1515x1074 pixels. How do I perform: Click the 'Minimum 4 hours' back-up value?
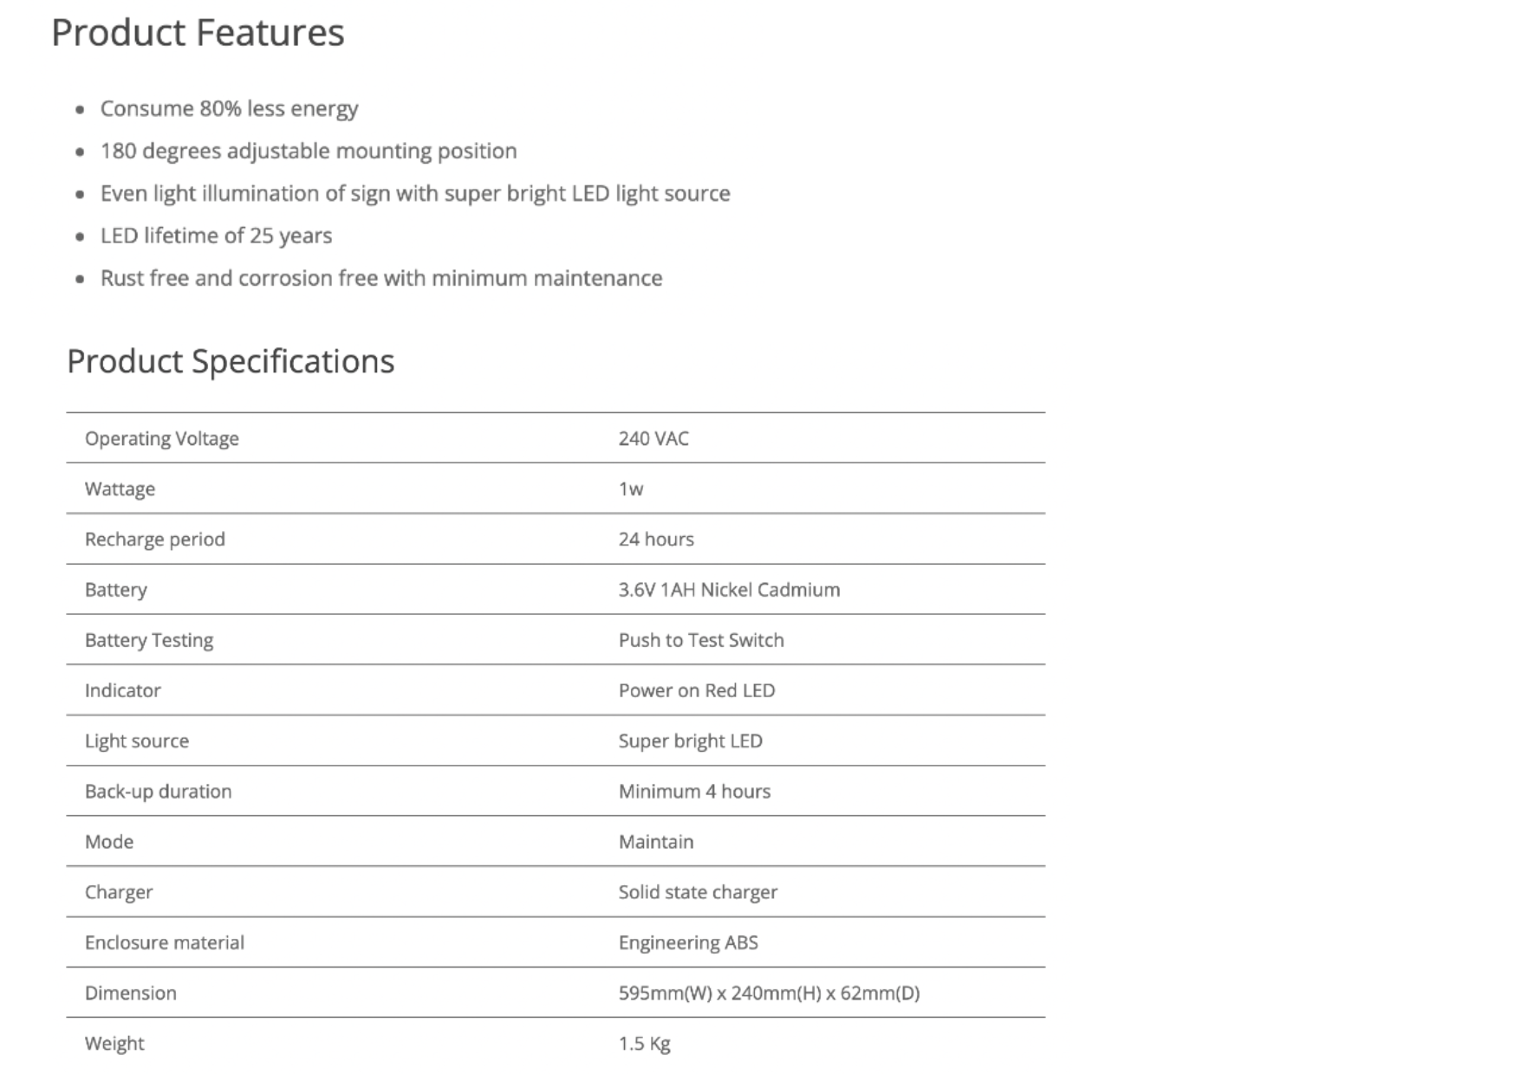tap(694, 791)
